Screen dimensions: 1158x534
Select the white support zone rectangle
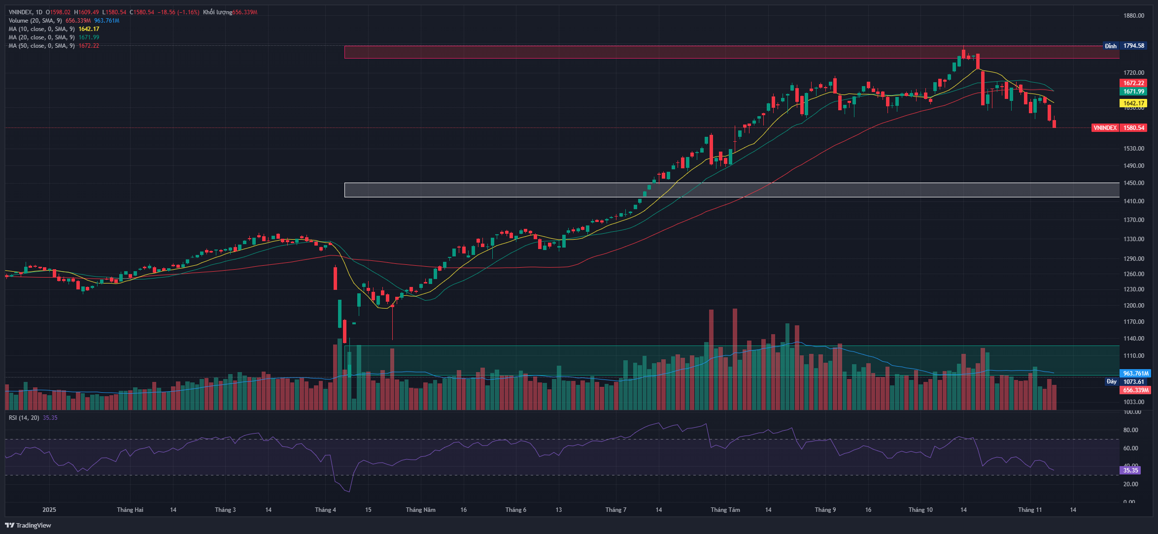coord(493,190)
